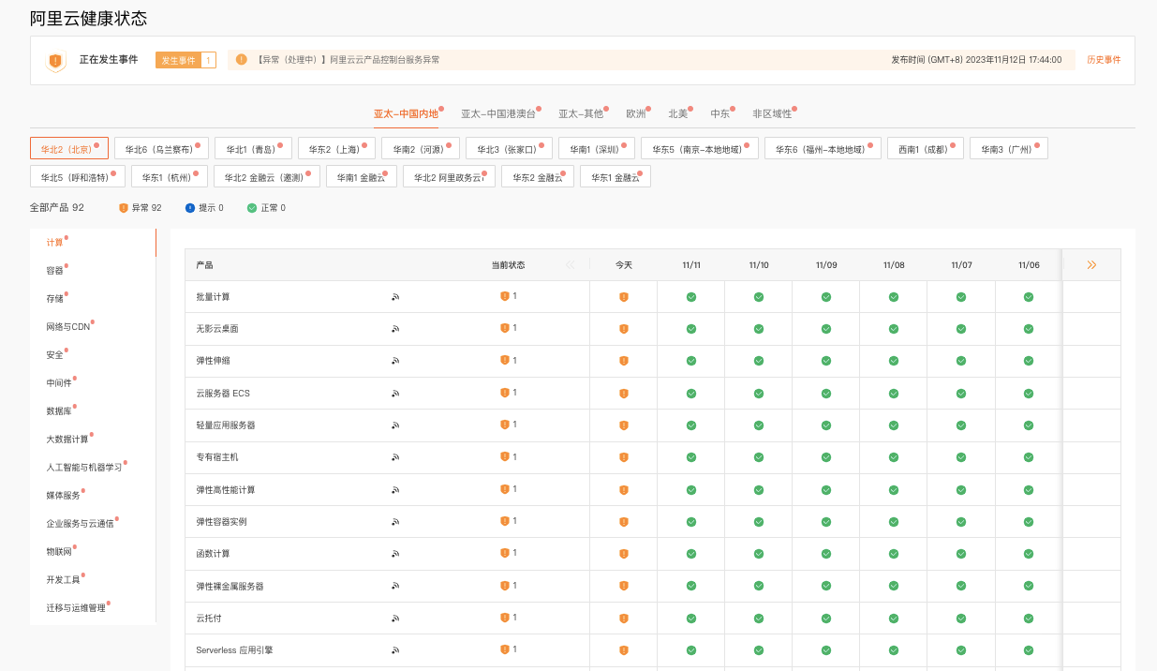This screenshot has height=671, width=1157.
Task: Select the 华南3（广州） region
Action: [1009, 149]
